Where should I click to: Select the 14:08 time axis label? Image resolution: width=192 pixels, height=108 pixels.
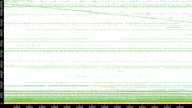click(105, 107)
